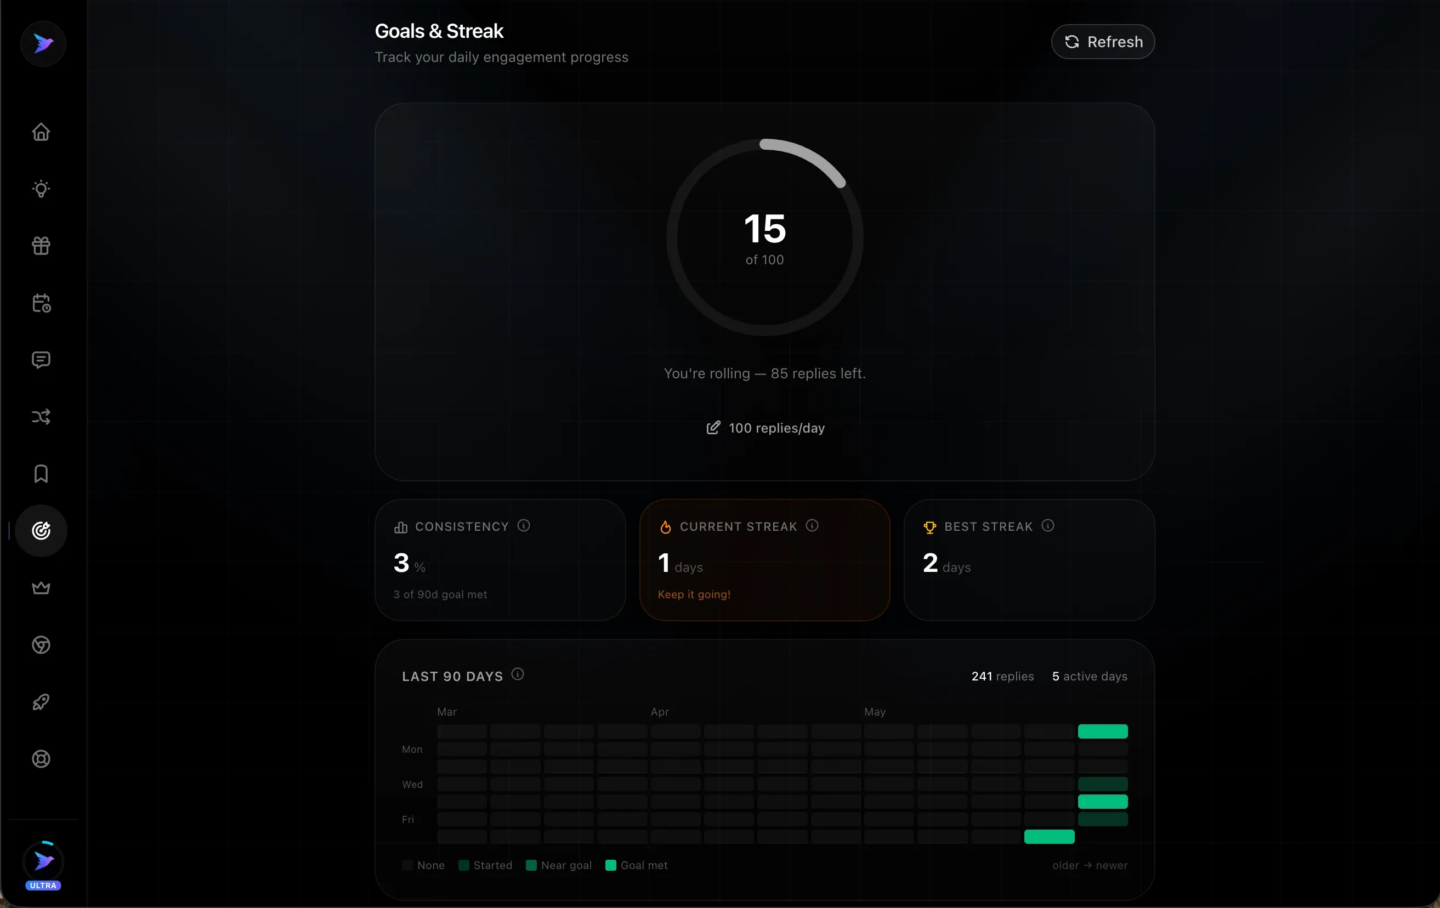This screenshot has height=908, width=1440.
Task: Open the crown premium section
Action: tap(41, 588)
